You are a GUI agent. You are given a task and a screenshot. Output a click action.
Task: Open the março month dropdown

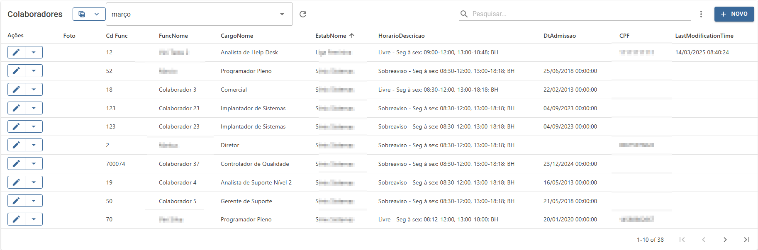click(199, 14)
